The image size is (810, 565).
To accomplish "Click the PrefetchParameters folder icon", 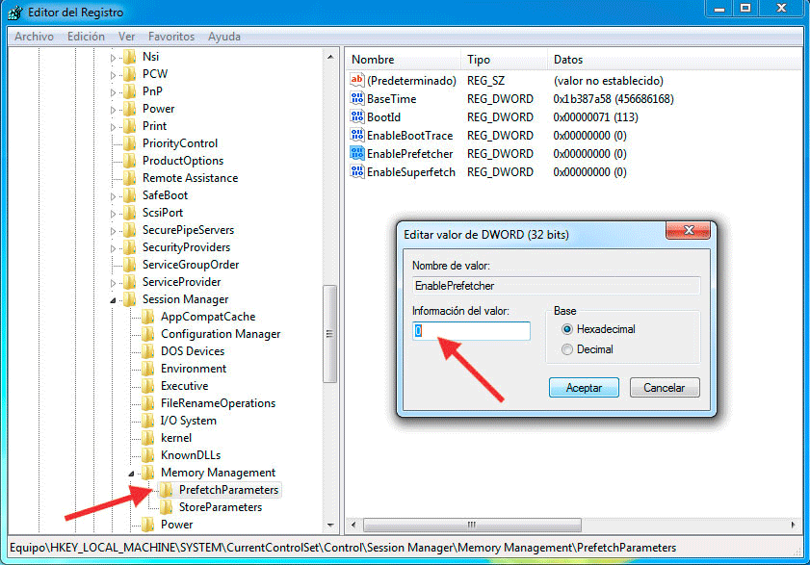I will pyautogui.click(x=167, y=490).
